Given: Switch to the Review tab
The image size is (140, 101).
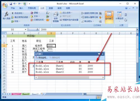Looking at the screenshot, I should (59, 8).
